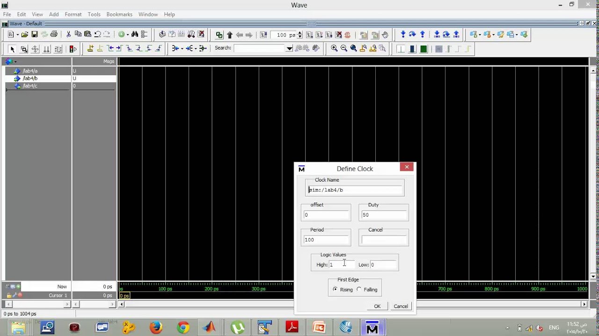Click Cancel button in Define Clock dialog
Viewport: 599px width, 336px height.
pos(401,306)
